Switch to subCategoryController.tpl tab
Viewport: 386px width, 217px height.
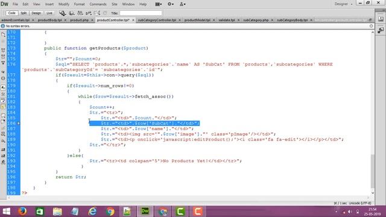tap(157, 20)
